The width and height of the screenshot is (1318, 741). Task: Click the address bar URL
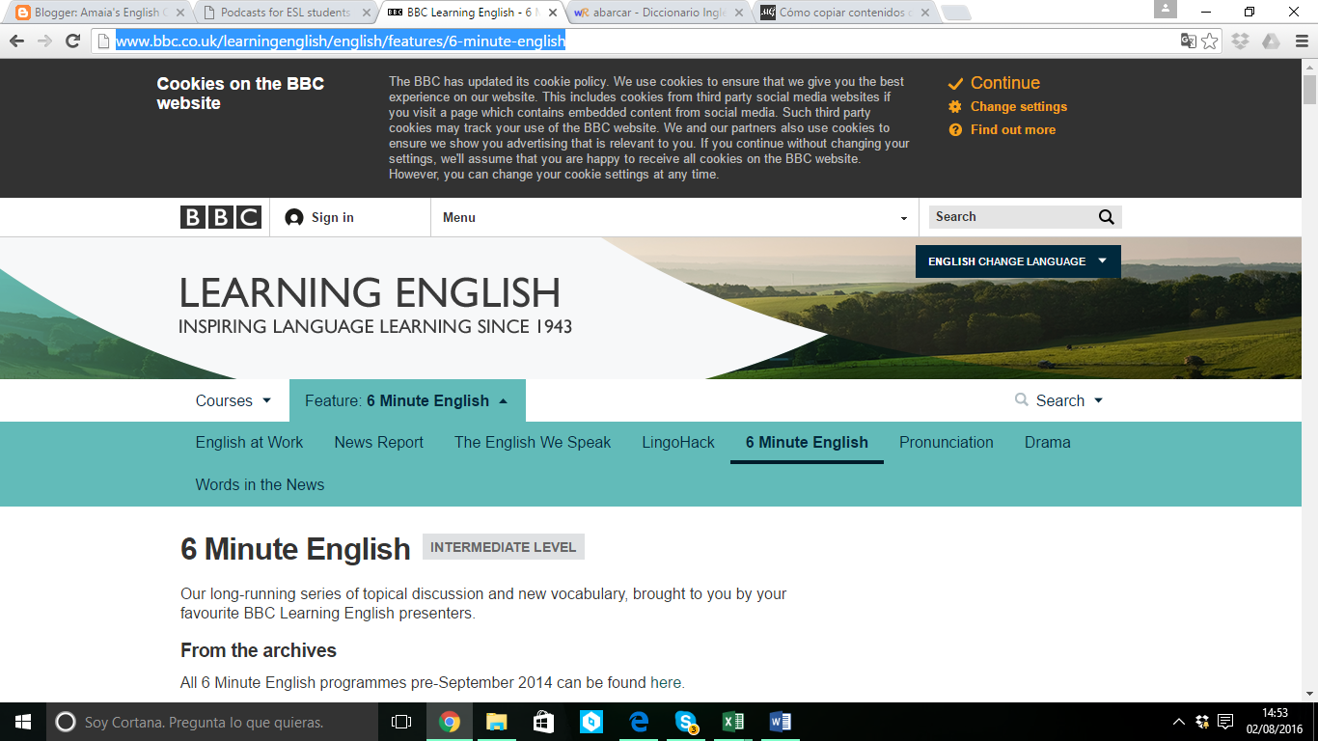pyautogui.click(x=341, y=41)
